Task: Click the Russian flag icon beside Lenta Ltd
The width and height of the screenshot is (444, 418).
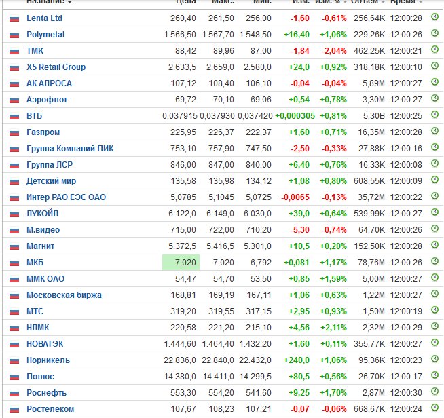Action: click(14, 19)
